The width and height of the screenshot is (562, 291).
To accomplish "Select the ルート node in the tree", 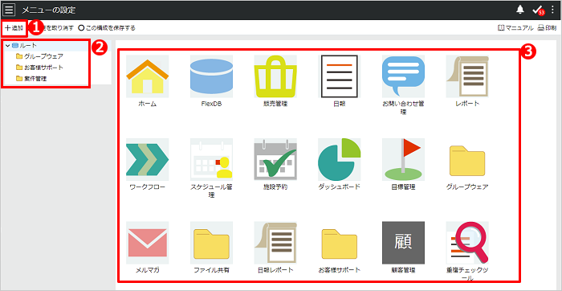I will click(x=24, y=46).
